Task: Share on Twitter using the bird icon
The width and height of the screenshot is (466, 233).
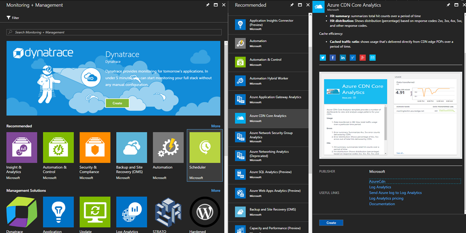Action: [323, 57]
